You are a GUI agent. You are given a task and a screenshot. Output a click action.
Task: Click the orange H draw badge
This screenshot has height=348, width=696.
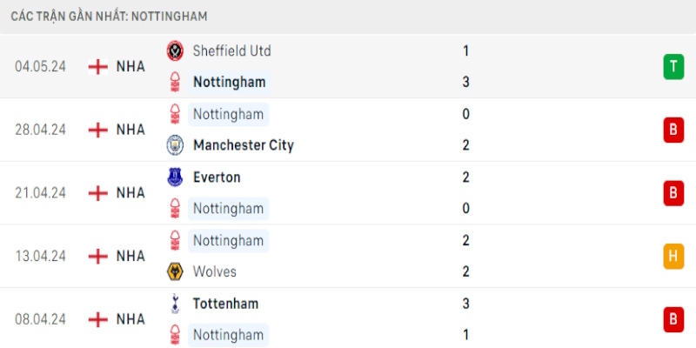pyautogui.click(x=673, y=256)
